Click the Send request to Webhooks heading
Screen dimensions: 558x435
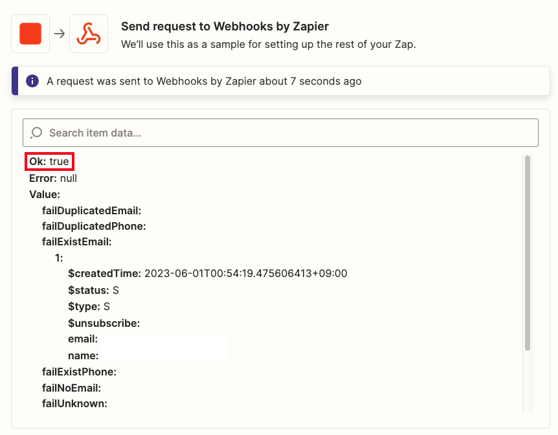[x=225, y=27]
